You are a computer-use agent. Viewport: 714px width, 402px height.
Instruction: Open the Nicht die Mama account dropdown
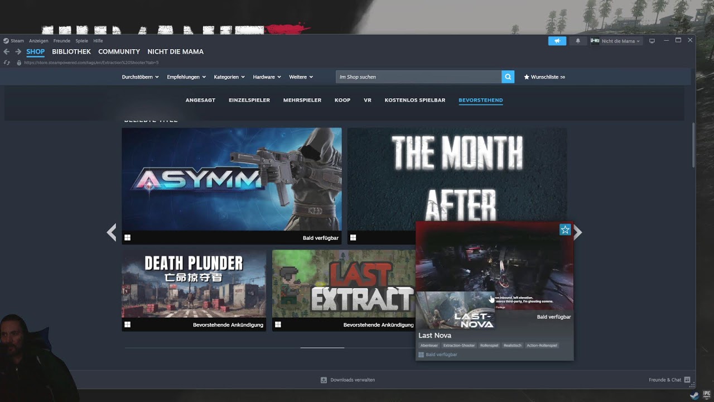(616, 41)
